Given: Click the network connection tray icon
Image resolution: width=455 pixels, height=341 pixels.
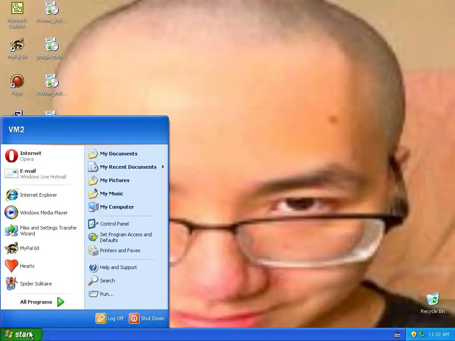Looking at the screenshot, I should coord(422,334).
